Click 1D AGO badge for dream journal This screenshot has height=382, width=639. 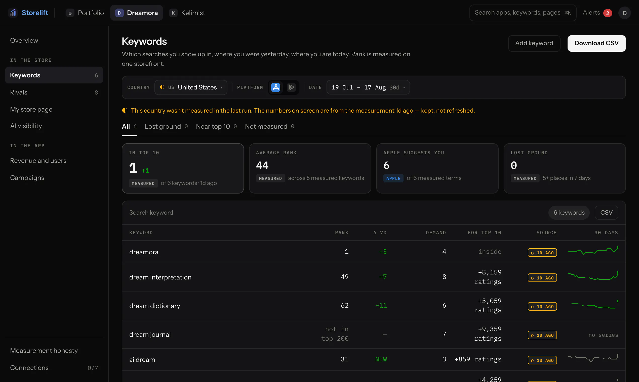click(x=542, y=335)
